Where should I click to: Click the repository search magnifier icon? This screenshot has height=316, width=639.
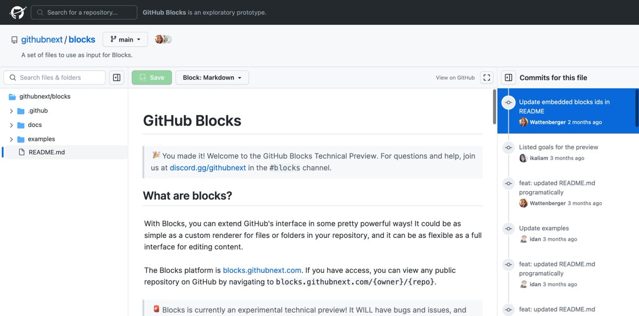(x=40, y=12)
